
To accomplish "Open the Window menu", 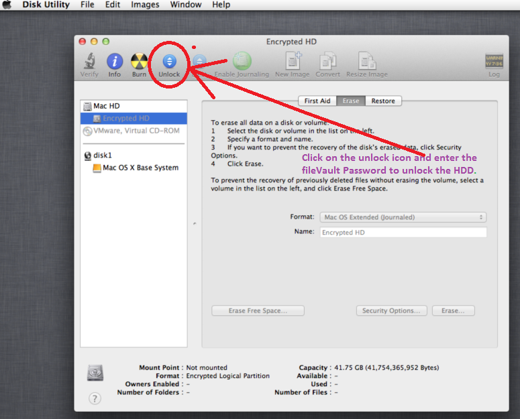I will tap(186, 5).
